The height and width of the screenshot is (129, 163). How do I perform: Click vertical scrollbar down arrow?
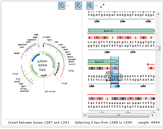pos(158,110)
